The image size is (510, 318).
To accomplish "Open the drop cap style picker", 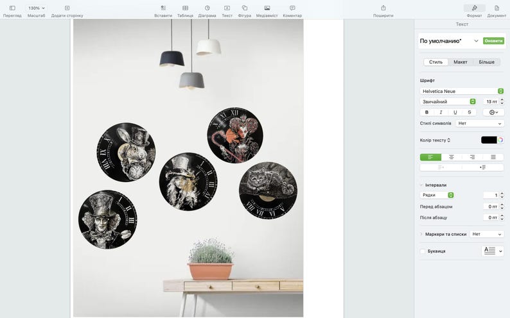I will tap(493, 251).
